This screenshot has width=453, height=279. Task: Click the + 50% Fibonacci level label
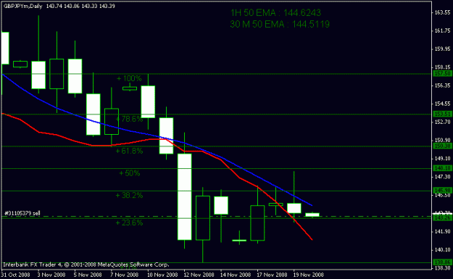pyautogui.click(x=130, y=173)
